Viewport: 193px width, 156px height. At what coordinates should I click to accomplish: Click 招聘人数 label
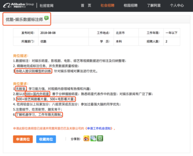click(153, 41)
